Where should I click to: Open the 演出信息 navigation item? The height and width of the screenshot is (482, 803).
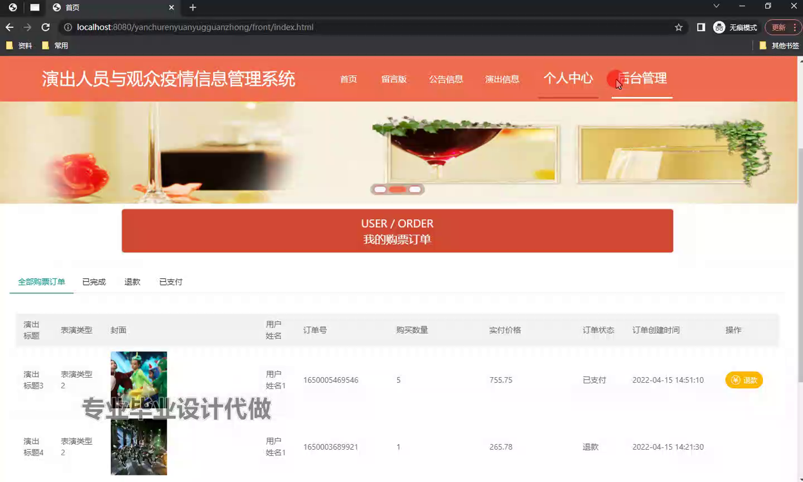click(502, 79)
